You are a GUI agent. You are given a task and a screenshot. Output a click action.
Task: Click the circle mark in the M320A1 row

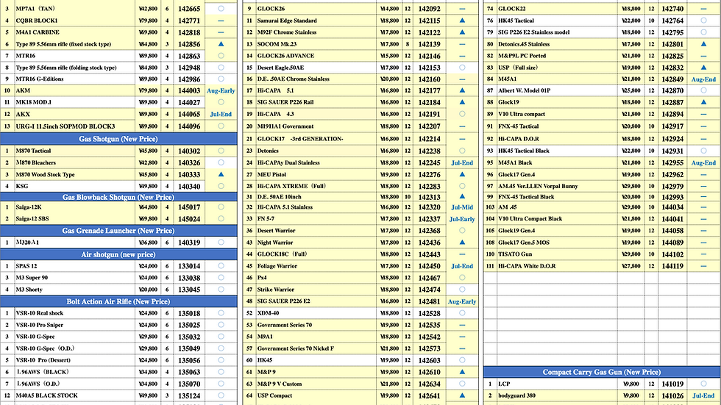click(221, 242)
